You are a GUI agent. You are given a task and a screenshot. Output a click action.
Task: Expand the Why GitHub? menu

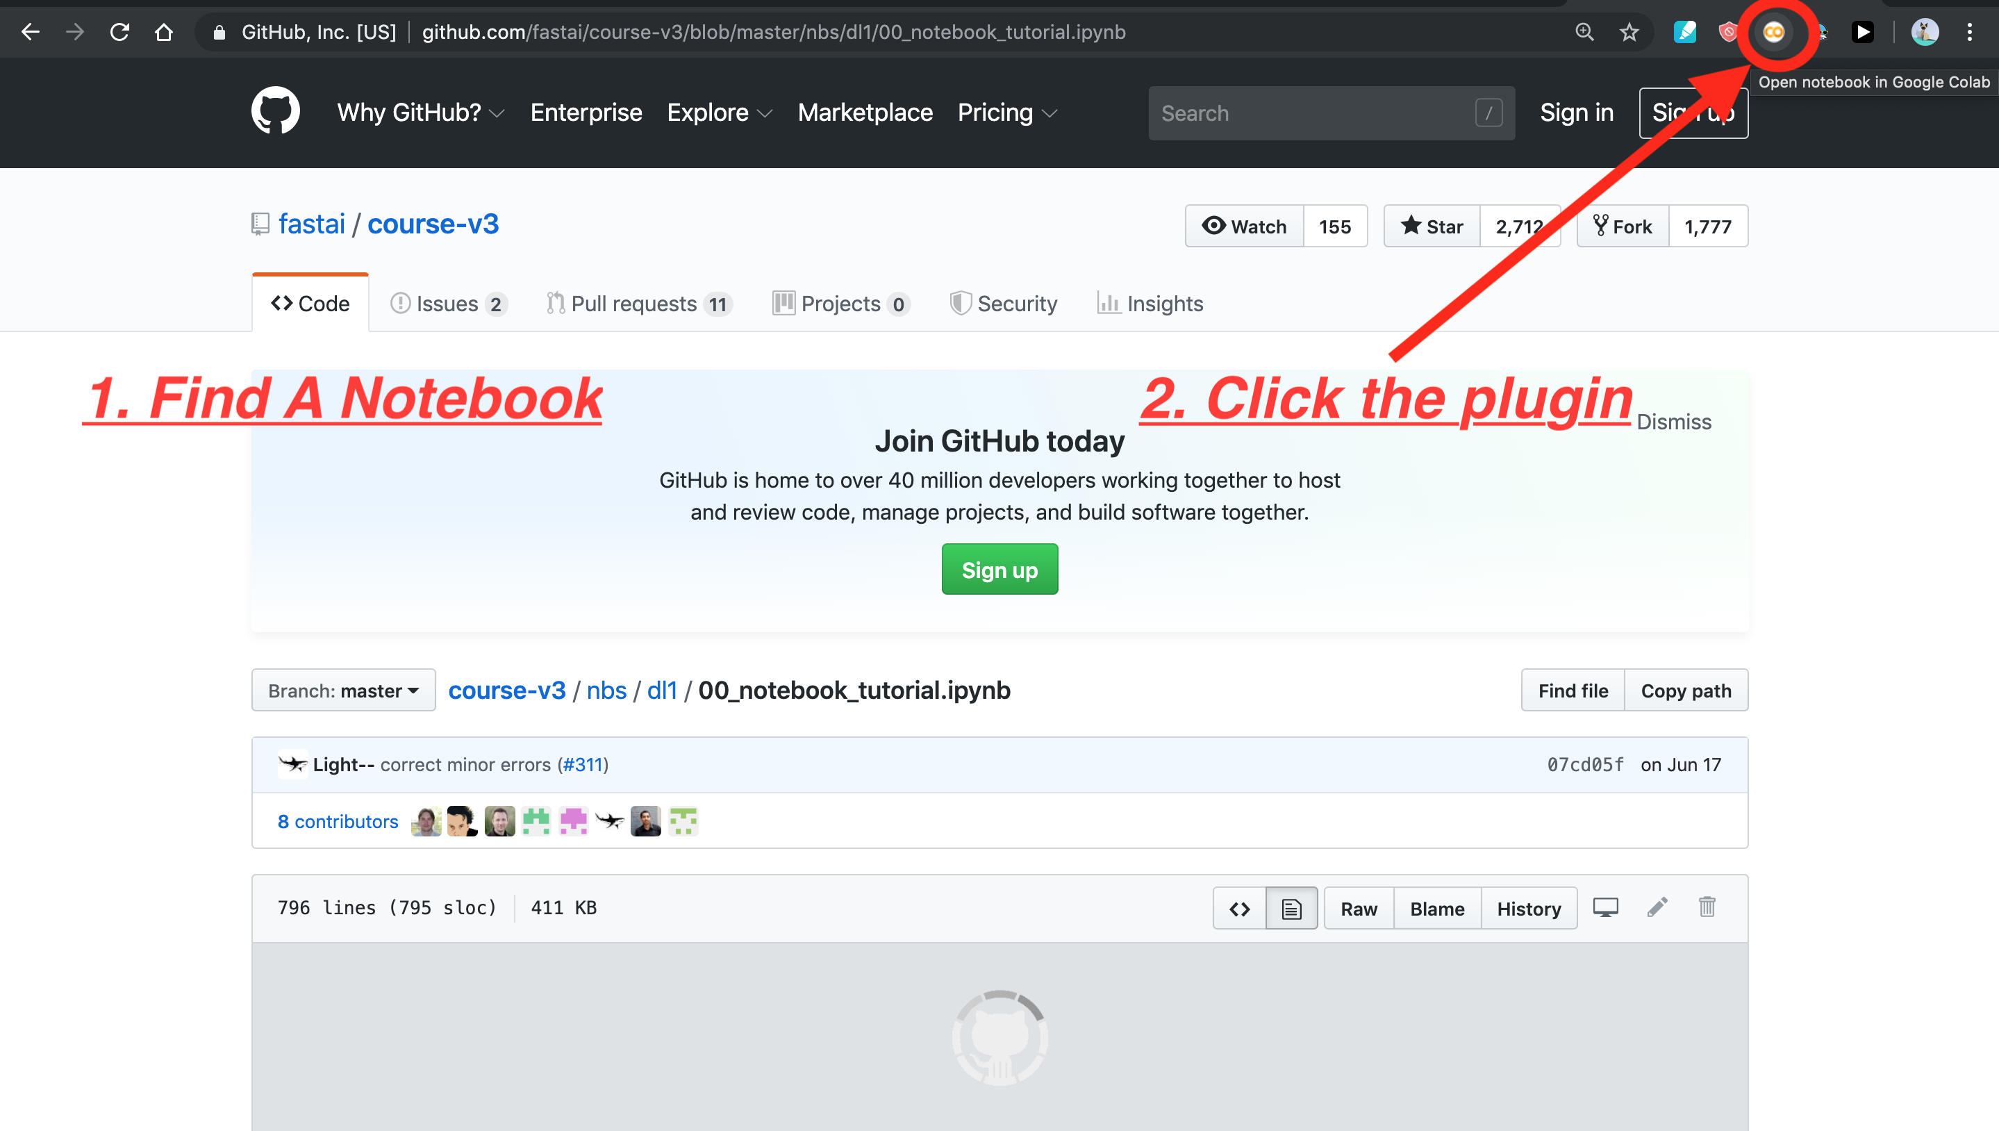(420, 113)
